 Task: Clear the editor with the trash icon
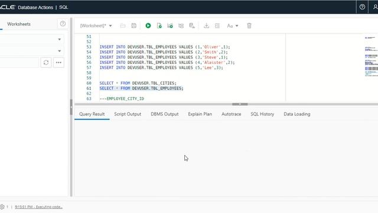[249, 25]
